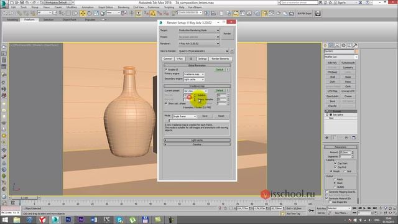Open the Rendering menu
This screenshot has height=224, width=398.
pos(124,7)
